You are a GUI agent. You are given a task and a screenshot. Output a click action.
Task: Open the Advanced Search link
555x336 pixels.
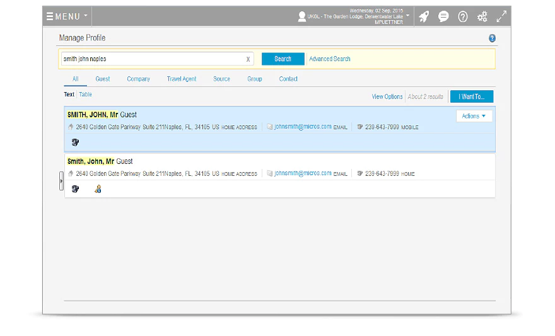point(330,59)
